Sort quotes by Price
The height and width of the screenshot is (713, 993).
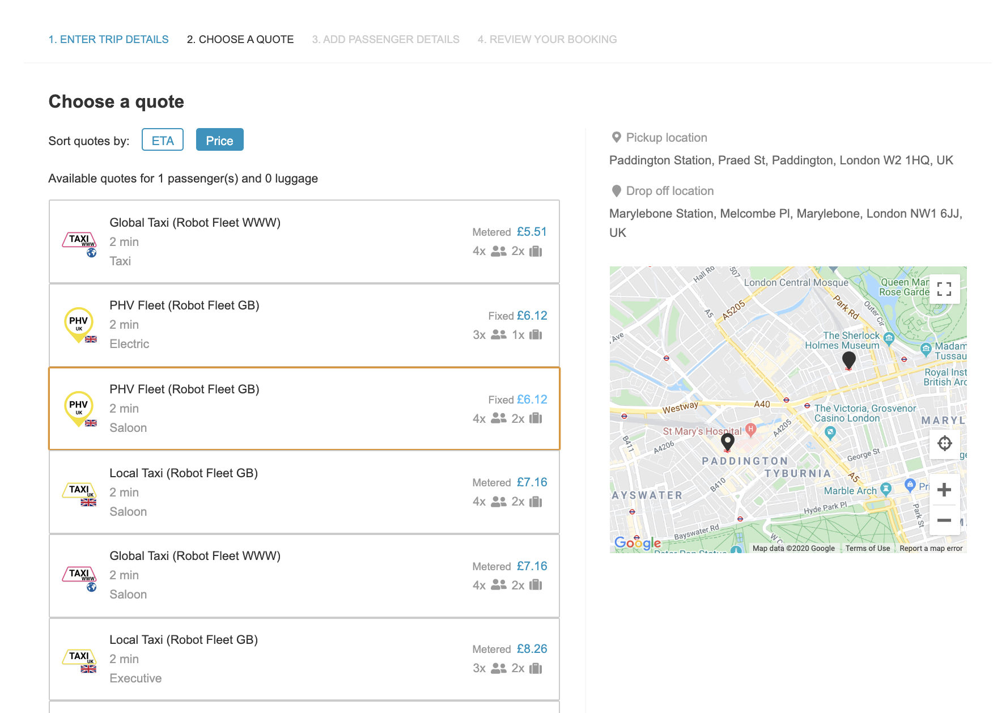tap(220, 140)
